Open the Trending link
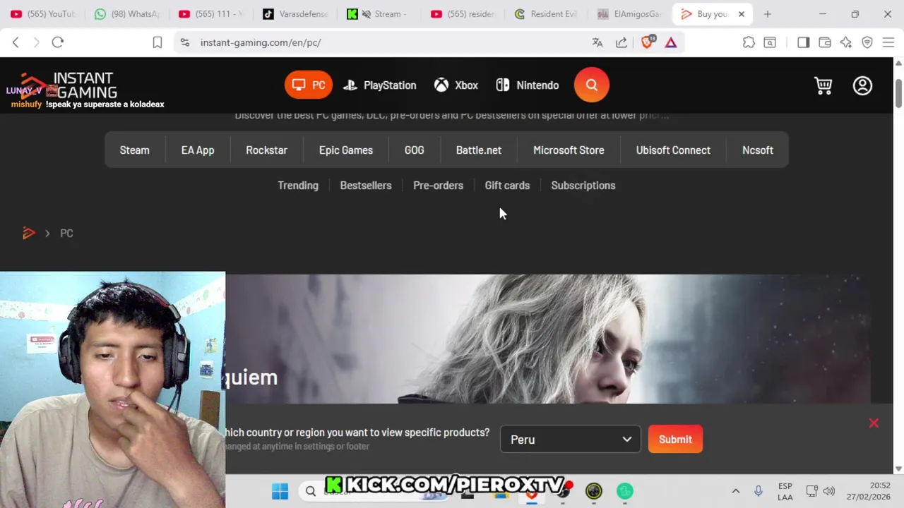Viewport: 904px width, 508px height. coord(298,186)
